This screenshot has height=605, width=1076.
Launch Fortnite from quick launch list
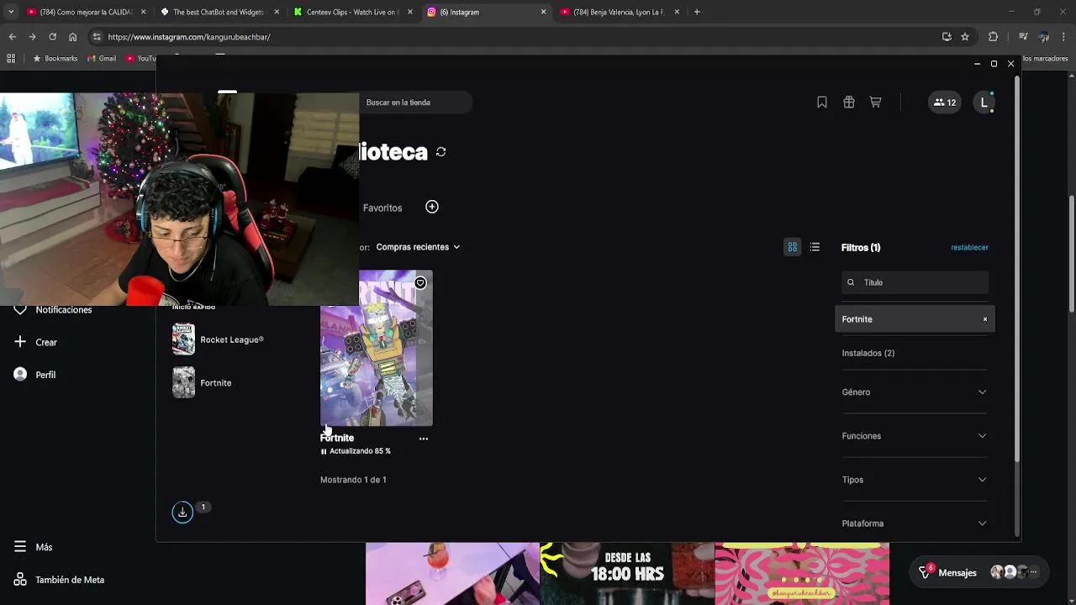point(203,383)
